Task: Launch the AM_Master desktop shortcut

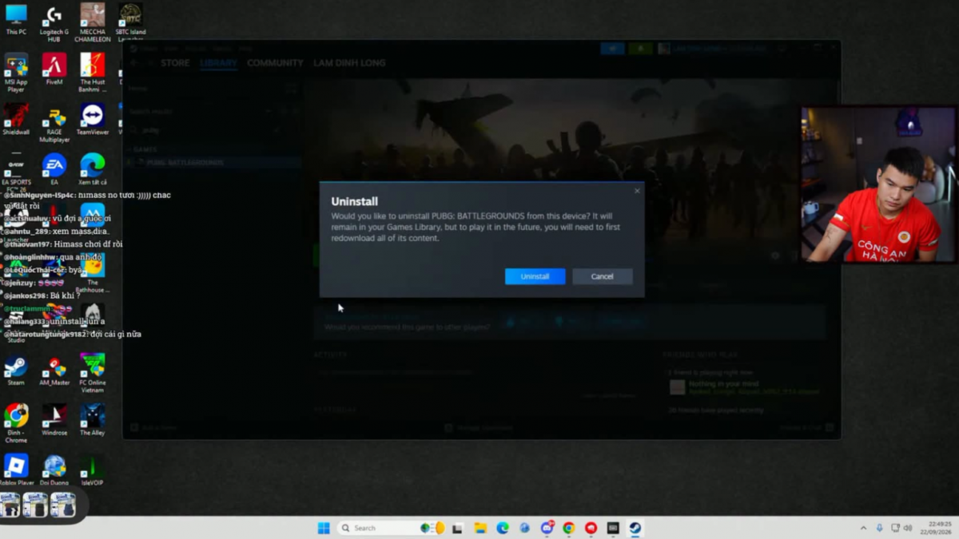Action: pyautogui.click(x=54, y=370)
